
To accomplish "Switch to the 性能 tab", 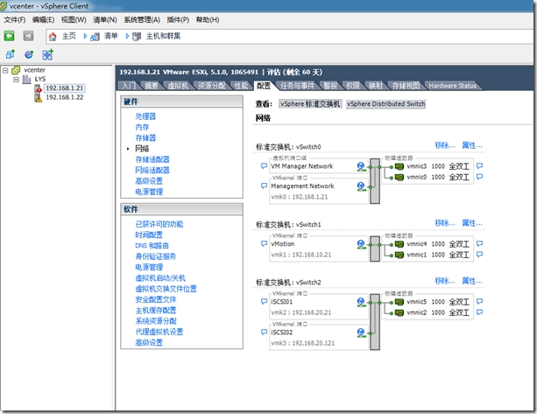I will pos(241,86).
